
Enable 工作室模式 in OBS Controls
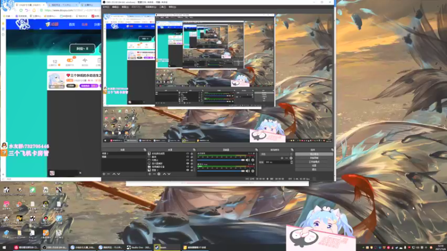[314, 162]
